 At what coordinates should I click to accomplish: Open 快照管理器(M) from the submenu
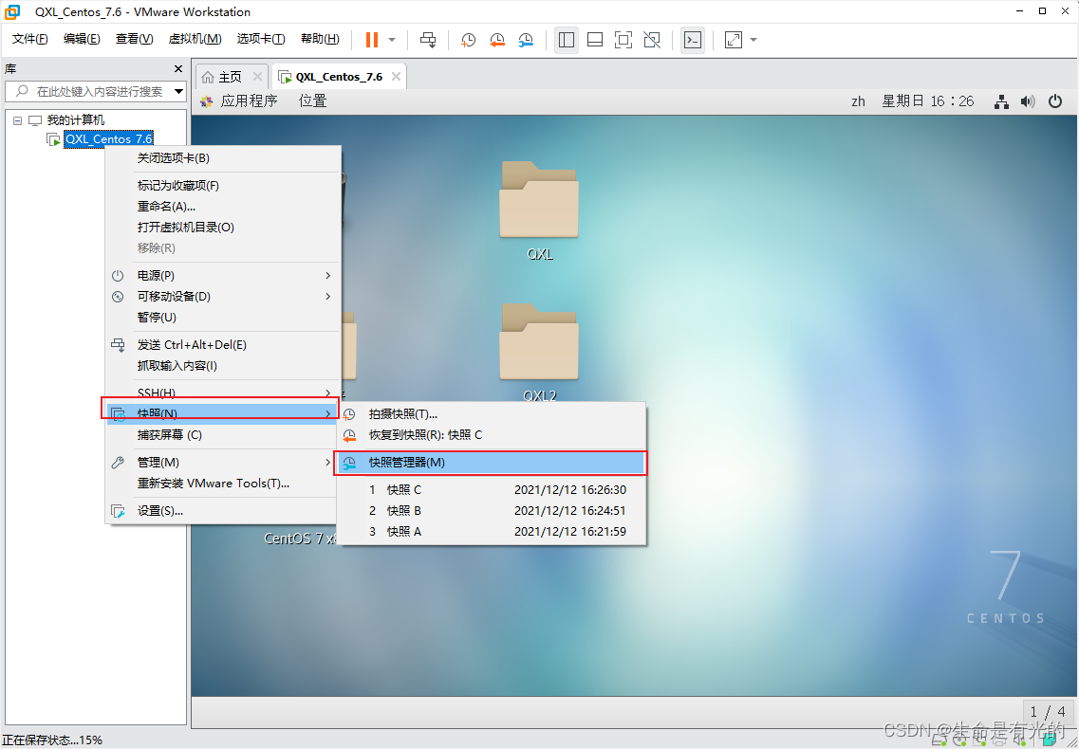pyautogui.click(x=491, y=462)
